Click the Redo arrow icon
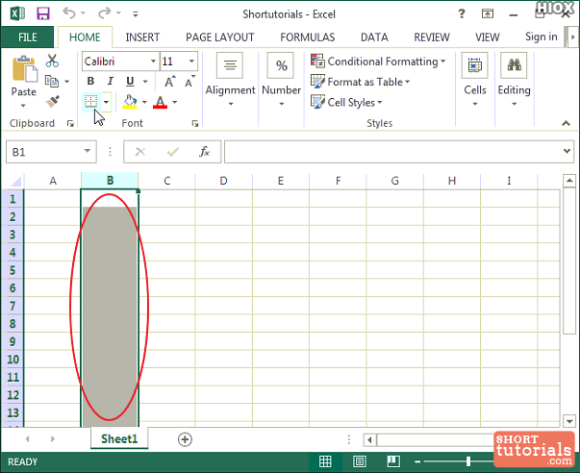 [x=104, y=12]
